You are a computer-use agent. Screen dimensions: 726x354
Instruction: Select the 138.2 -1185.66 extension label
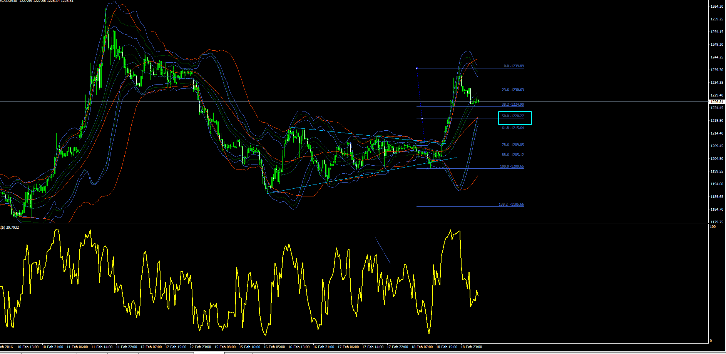[x=511, y=204]
